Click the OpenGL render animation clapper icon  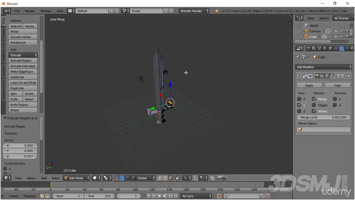coord(225,178)
